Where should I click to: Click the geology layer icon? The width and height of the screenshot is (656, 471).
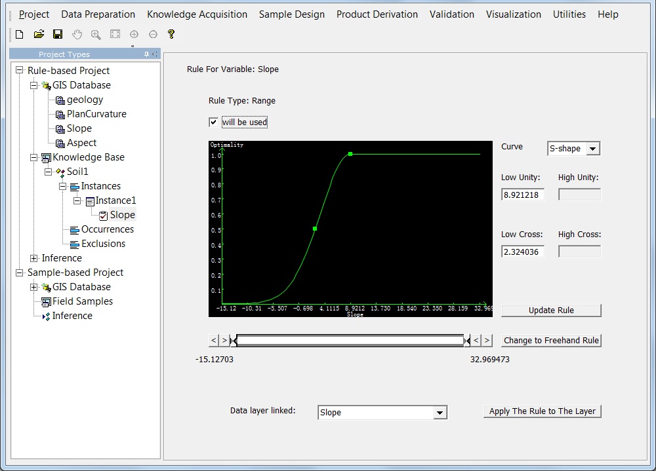60,100
